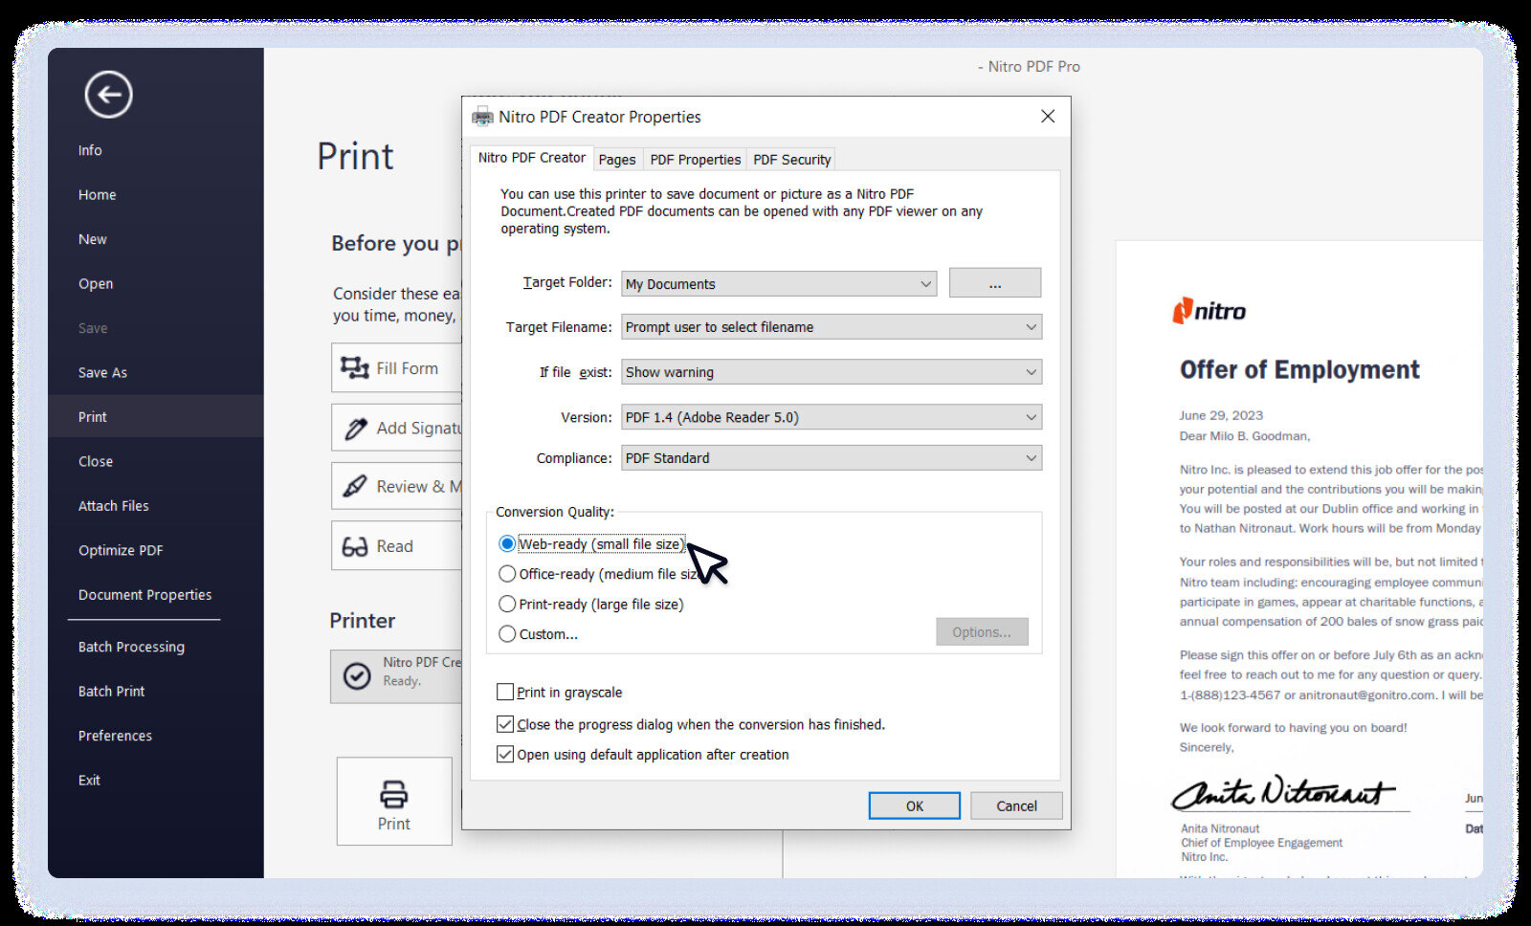1531x926 pixels.
Task: Click the printer icon in the dialog title
Action: pyautogui.click(x=482, y=116)
